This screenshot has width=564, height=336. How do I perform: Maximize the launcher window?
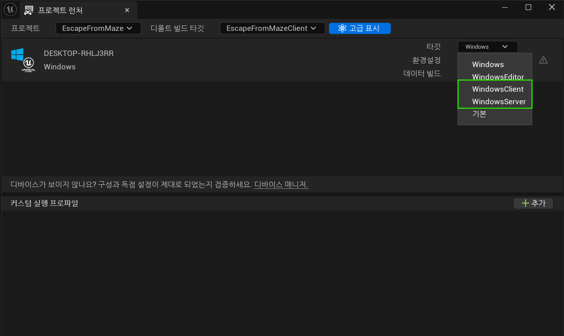tap(528, 7)
